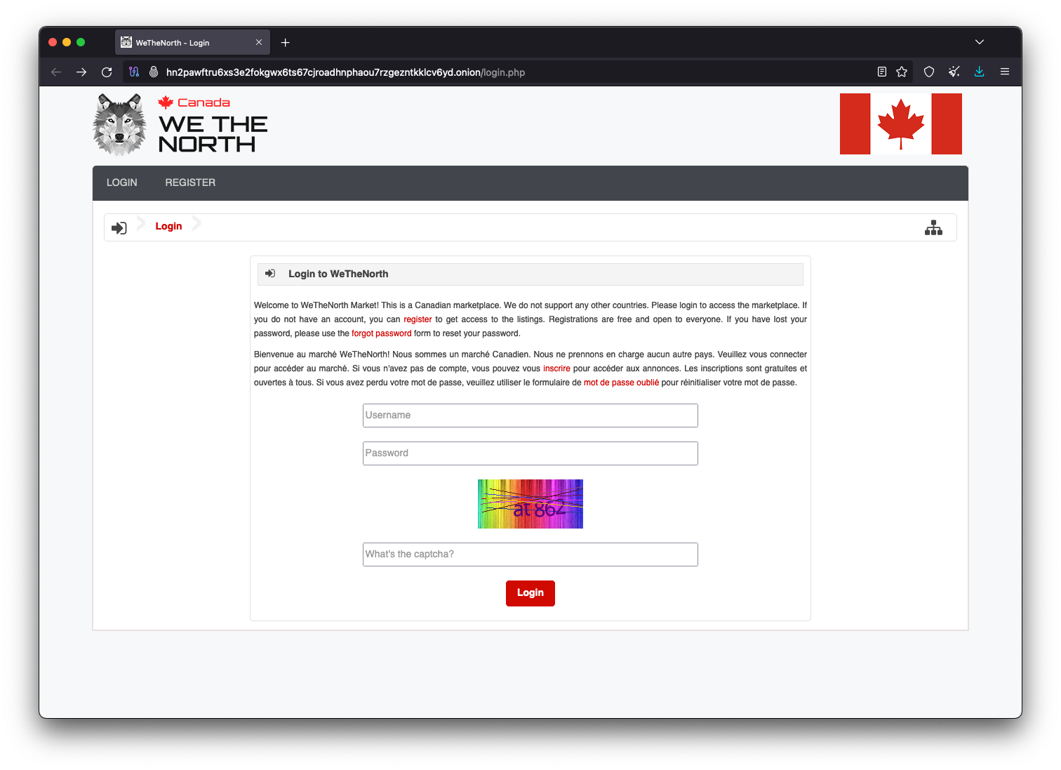Expand the Login breadcrumb chevron
Image resolution: width=1061 pixels, height=770 pixels.
196,223
